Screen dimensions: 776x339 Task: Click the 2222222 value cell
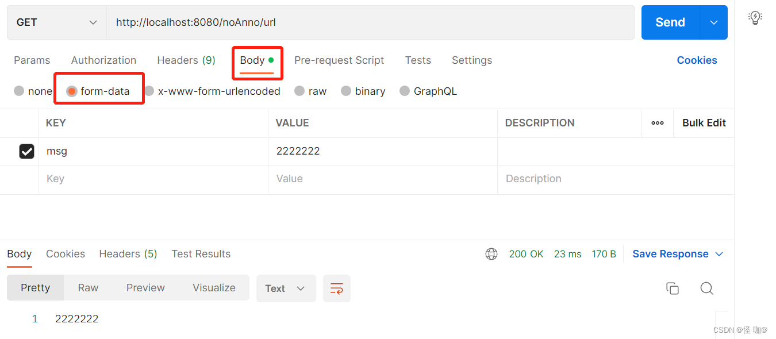tap(383, 152)
